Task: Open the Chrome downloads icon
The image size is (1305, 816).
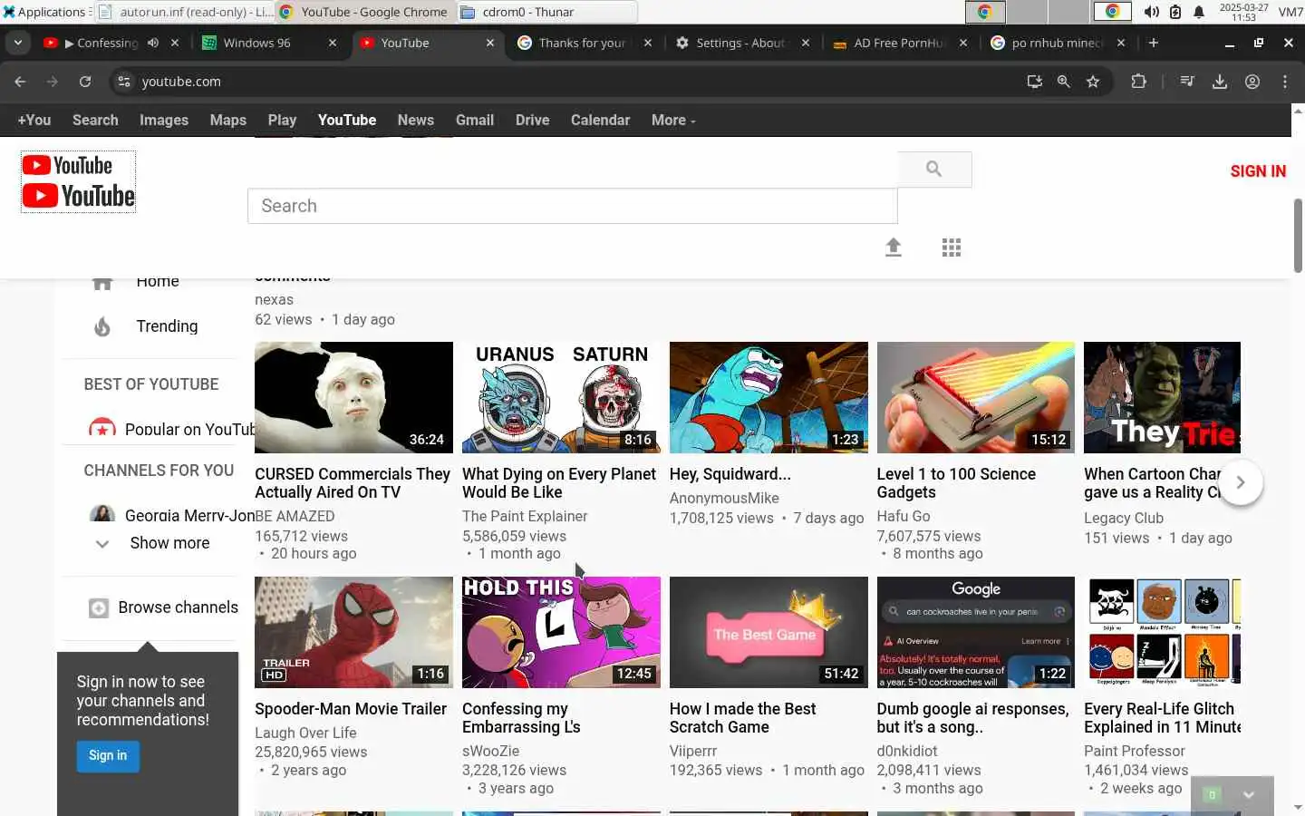Action: click(1220, 82)
